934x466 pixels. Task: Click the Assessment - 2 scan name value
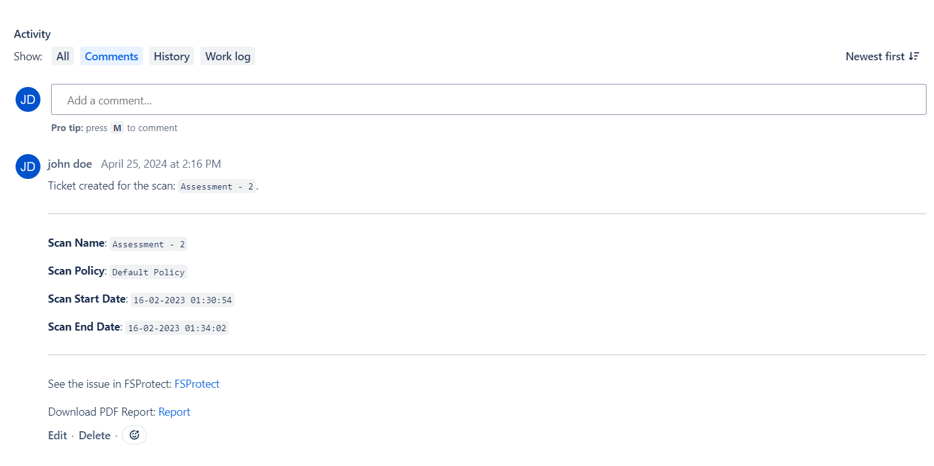click(x=149, y=244)
